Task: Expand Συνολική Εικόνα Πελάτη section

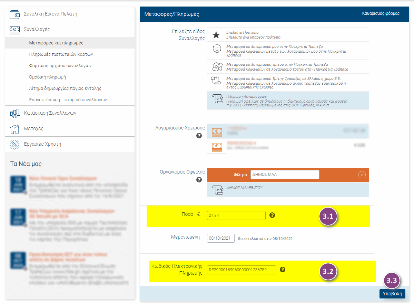Action: coord(50,14)
